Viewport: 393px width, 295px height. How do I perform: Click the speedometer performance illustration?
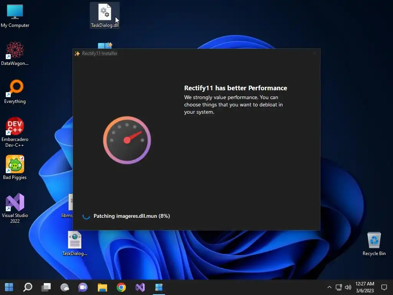[127, 140]
